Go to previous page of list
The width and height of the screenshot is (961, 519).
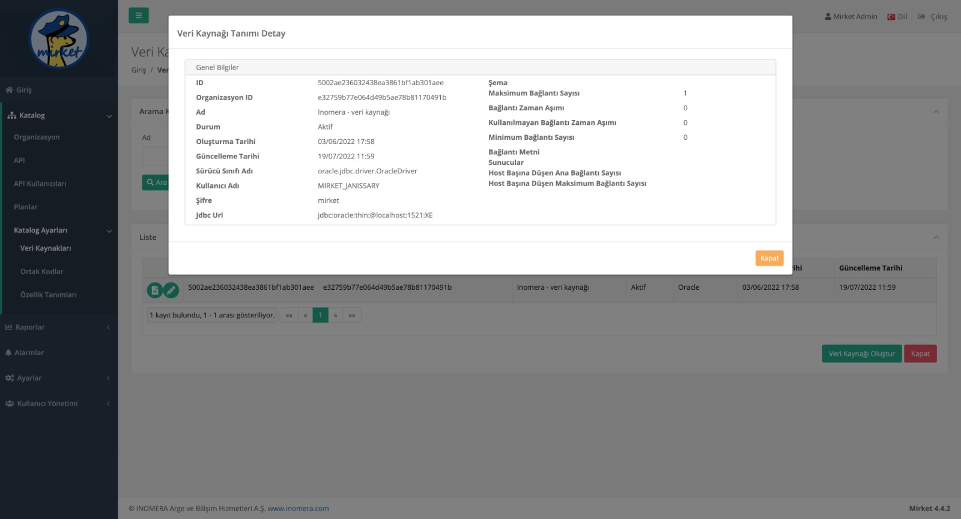coord(305,316)
